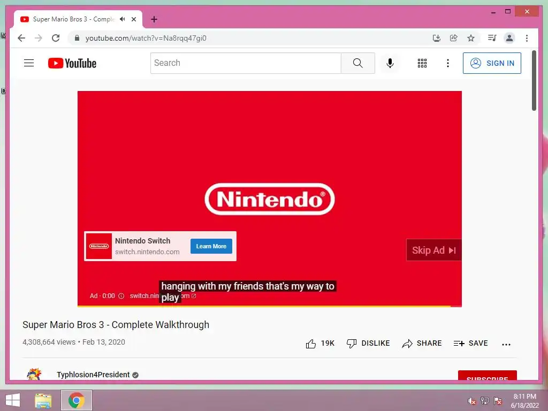This screenshot has width=548, height=411.
Task: View site information via lock icon
Action: pos(77,38)
